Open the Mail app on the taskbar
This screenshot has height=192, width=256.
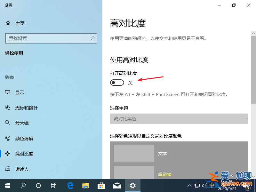pyautogui.click(x=117, y=185)
